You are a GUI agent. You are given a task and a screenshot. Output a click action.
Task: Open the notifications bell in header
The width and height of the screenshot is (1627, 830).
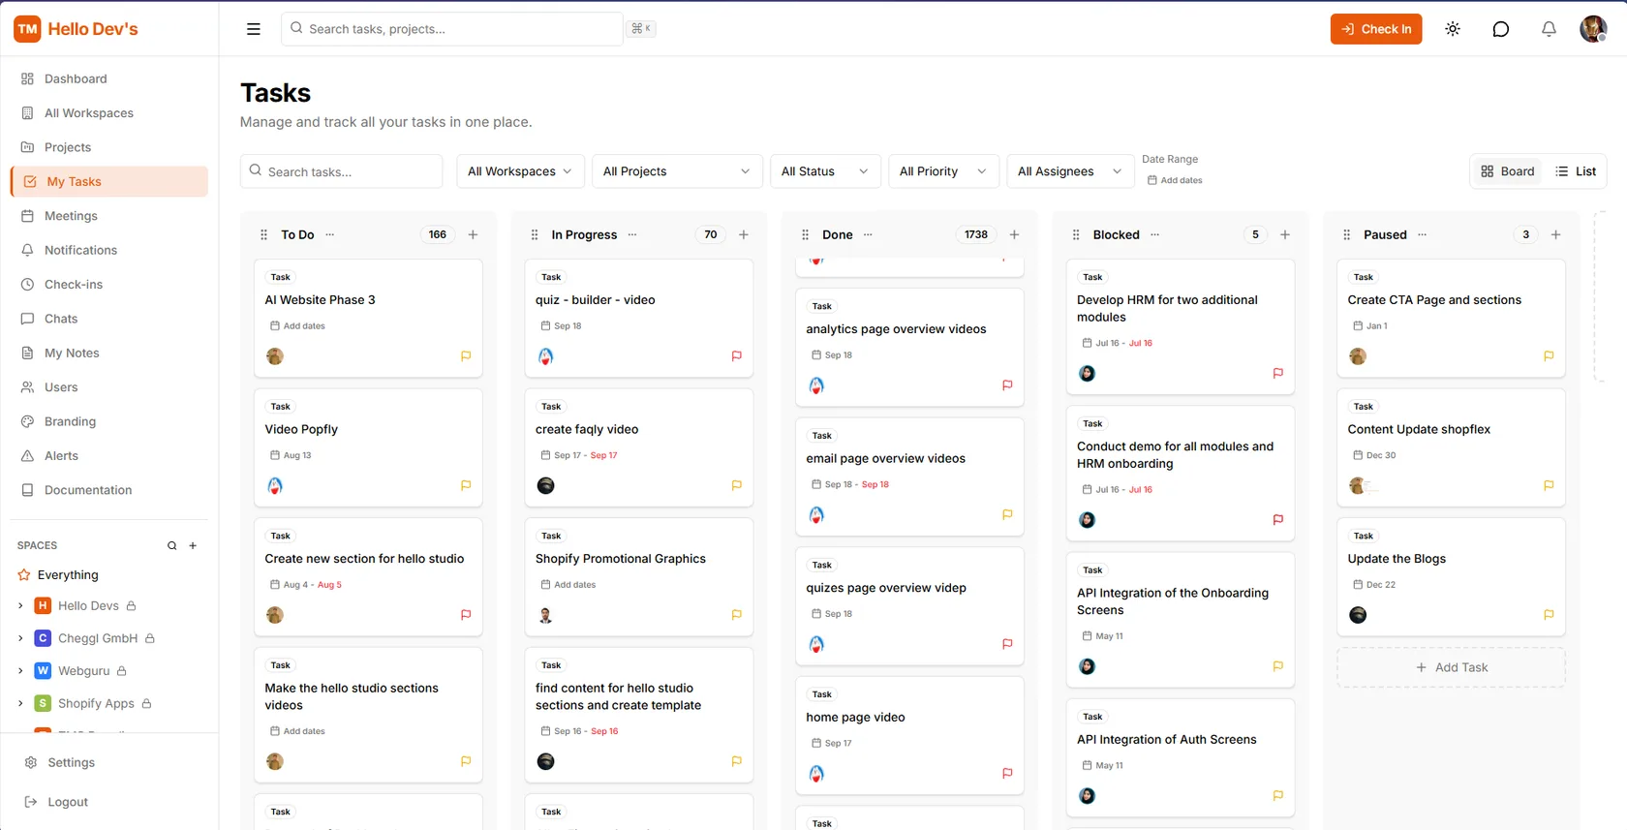click(x=1549, y=29)
